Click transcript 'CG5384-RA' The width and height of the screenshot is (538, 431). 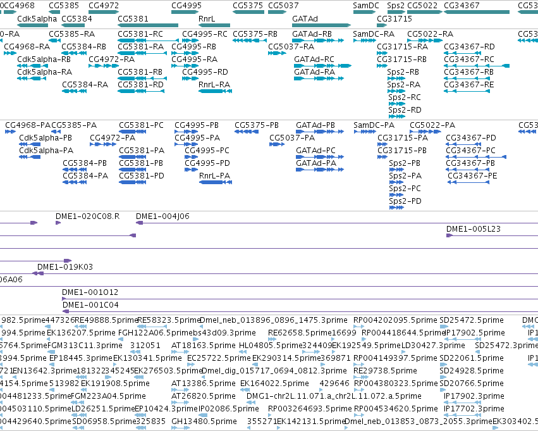coord(85,85)
